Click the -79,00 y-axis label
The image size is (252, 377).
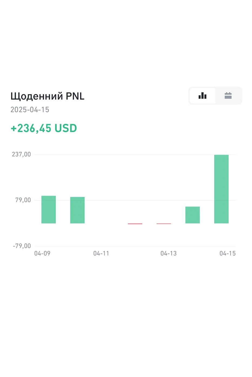(22, 246)
